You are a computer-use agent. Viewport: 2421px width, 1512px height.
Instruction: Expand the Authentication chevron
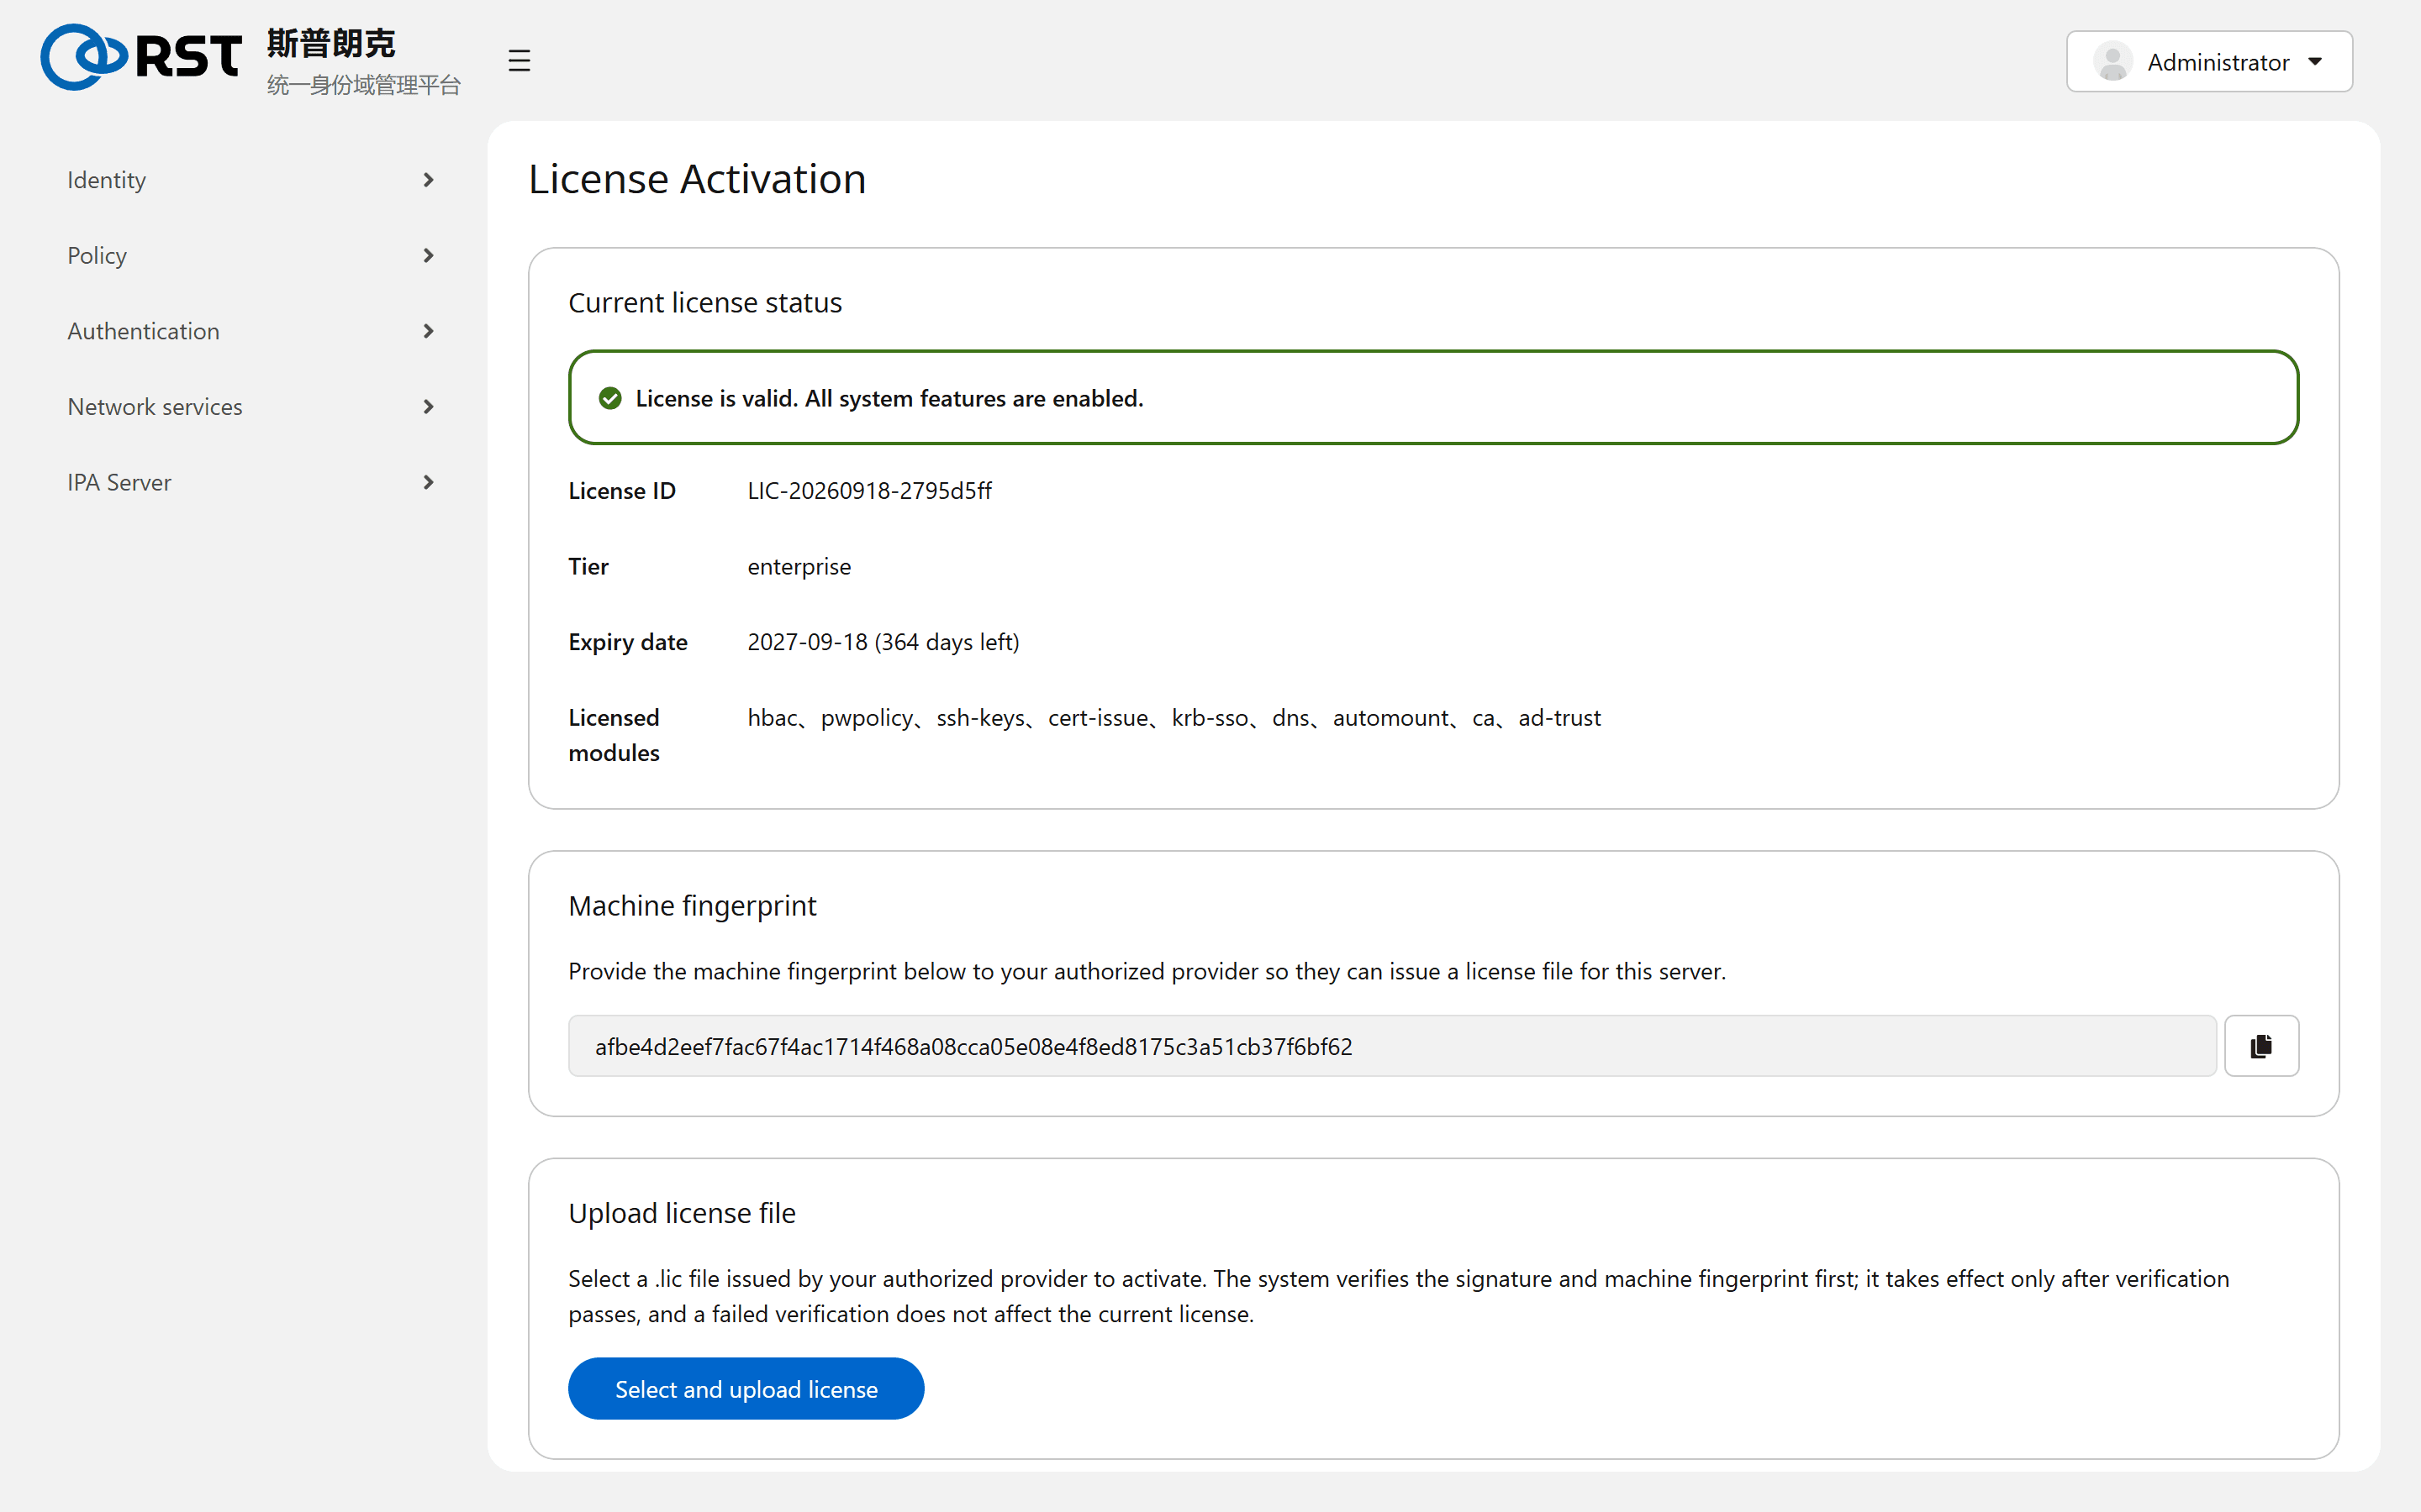tap(428, 331)
